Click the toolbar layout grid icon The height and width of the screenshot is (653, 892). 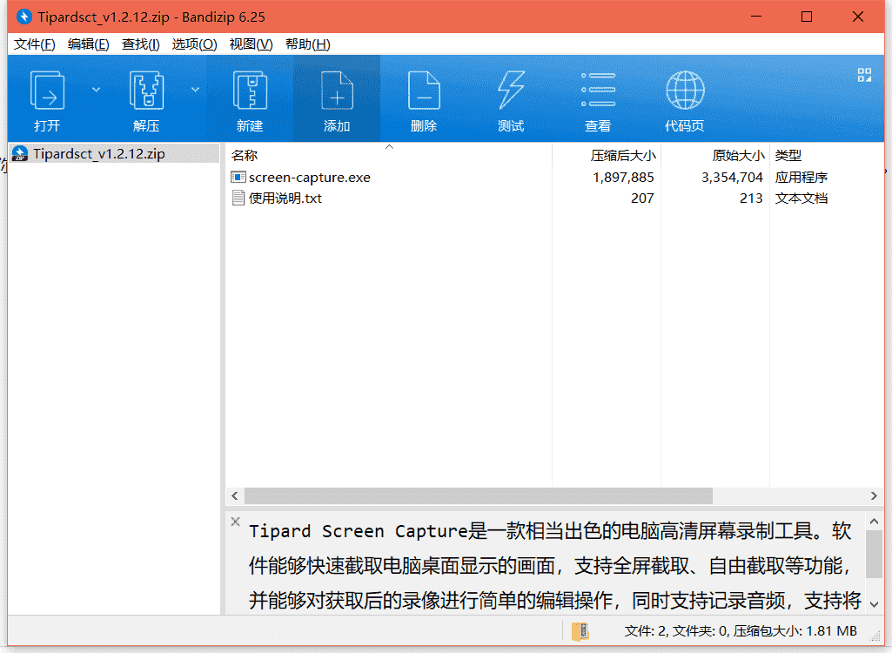[864, 75]
